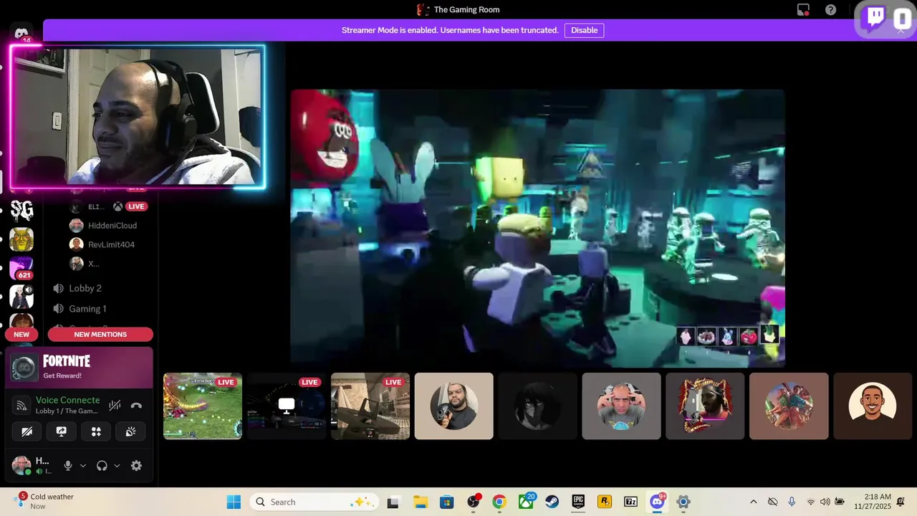Image resolution: width=917 pixels, height=516 pixels.
Task: Jump to NEW MENTIONS
Action: pyautogui.click(x=100, y=335)
